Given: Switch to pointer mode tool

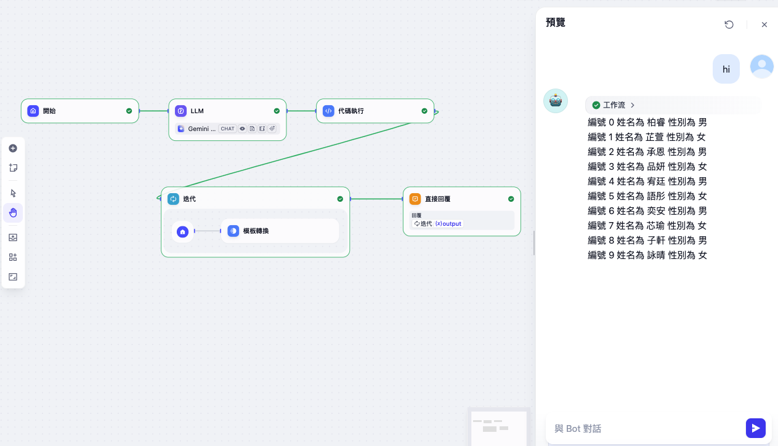Looking at the screenshot, I should [13, 193].
